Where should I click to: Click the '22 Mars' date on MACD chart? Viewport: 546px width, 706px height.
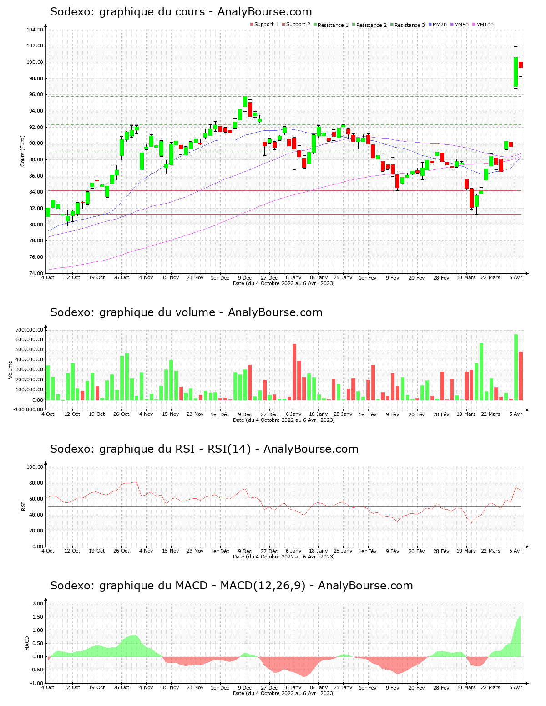[x=491, y=687]
